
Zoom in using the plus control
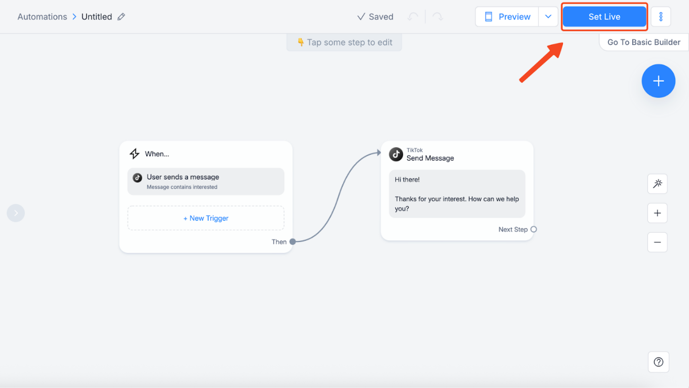click(x=657, y=213)
